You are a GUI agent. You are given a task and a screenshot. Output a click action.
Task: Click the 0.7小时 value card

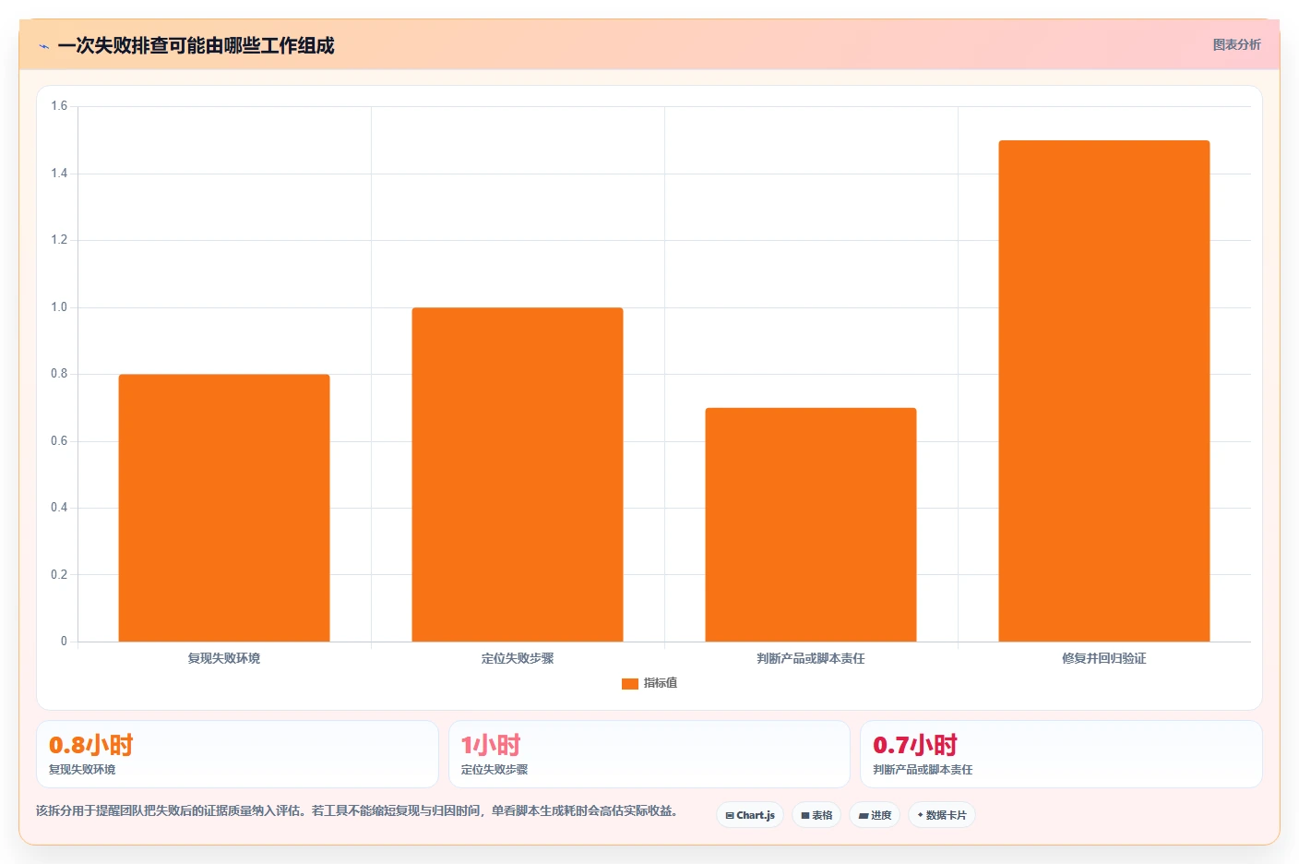point(1061,754)
